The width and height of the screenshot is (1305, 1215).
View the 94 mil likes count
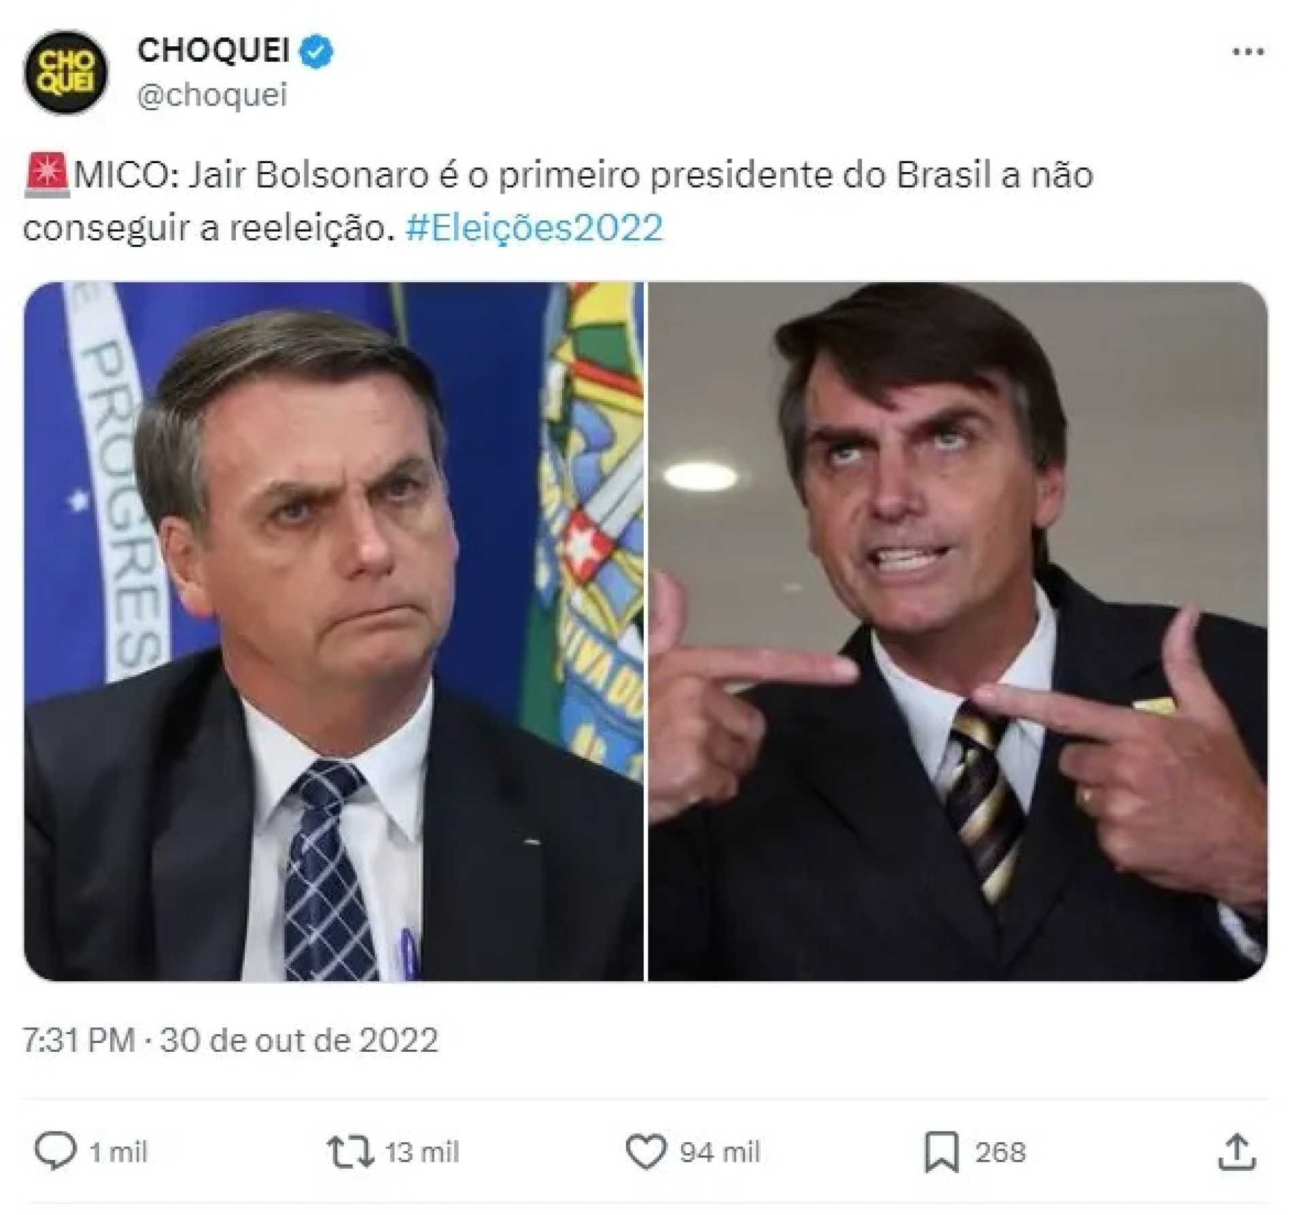tap(720, 1152)
